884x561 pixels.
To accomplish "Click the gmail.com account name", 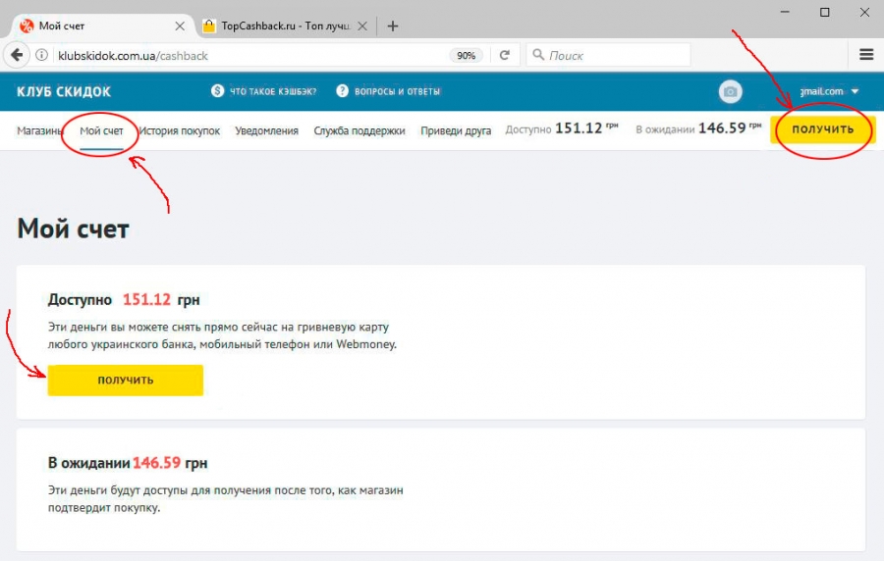I will [822, 91].
